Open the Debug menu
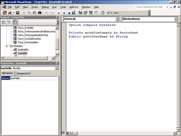181x136 pixels. (45, 7)
